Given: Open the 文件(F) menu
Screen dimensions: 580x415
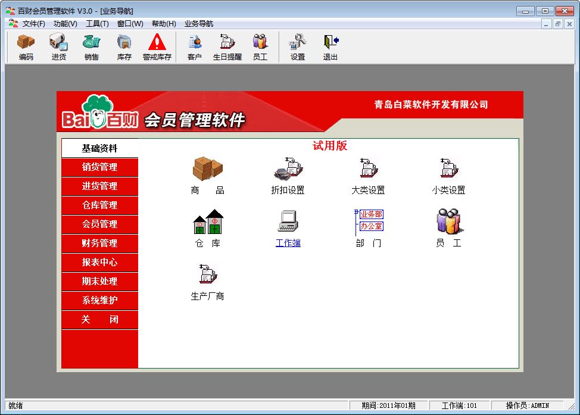Looking at the screenshot, I should click(34, 24).
